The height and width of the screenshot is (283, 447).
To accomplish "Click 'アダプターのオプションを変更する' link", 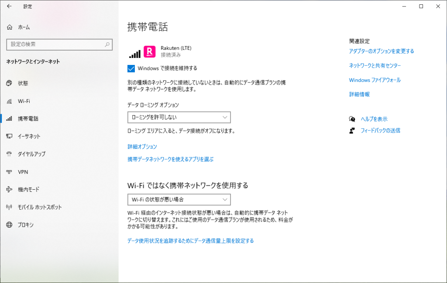I will [381, 51].
